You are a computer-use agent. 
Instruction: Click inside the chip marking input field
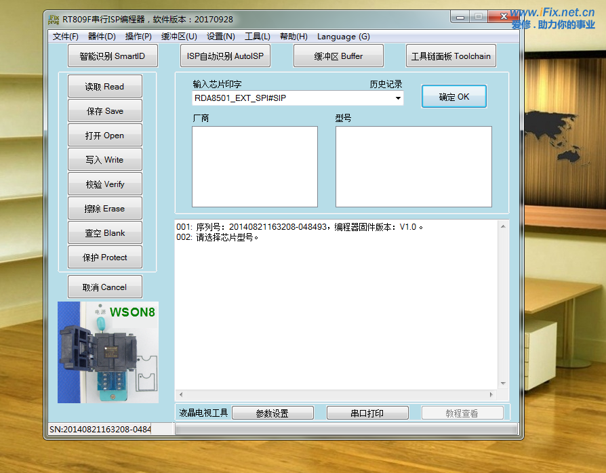pyautogui.click(x=291, y=98)
